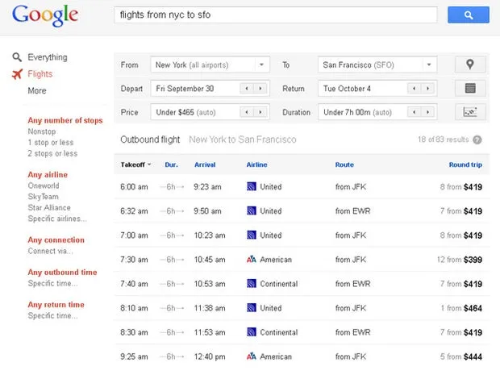Screen dimensions: 500x375
Task: Step Depart date to previous day
Action: click(247, 89)
